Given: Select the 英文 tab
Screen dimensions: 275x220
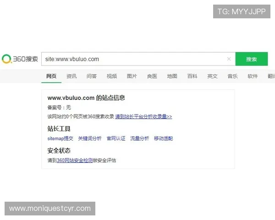Looking at the screenshot, I should 212,76.
